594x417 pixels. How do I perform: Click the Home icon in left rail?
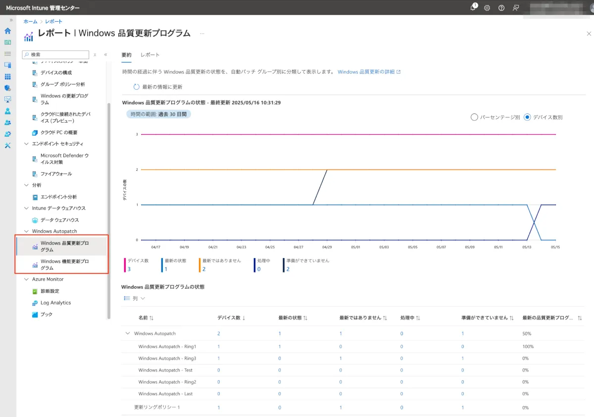point(7,31)
